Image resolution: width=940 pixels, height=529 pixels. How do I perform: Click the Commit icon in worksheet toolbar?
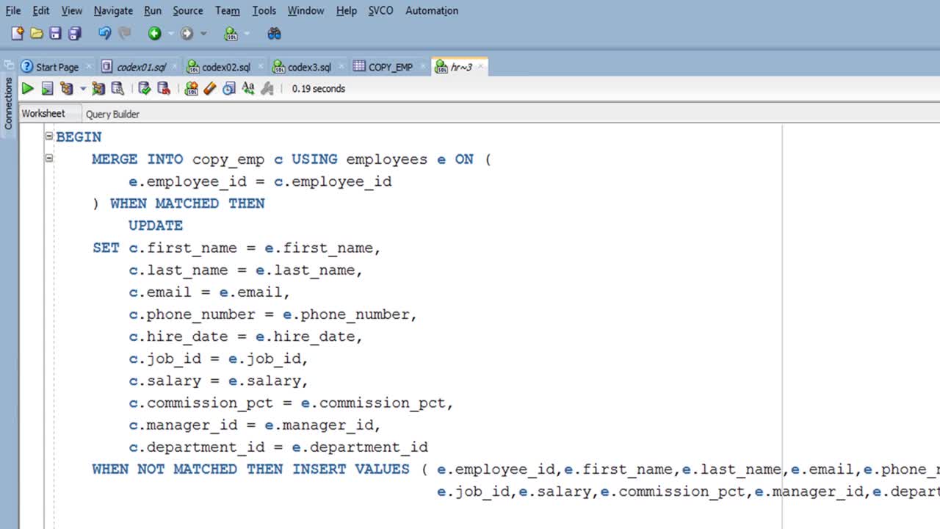(145, 89)
